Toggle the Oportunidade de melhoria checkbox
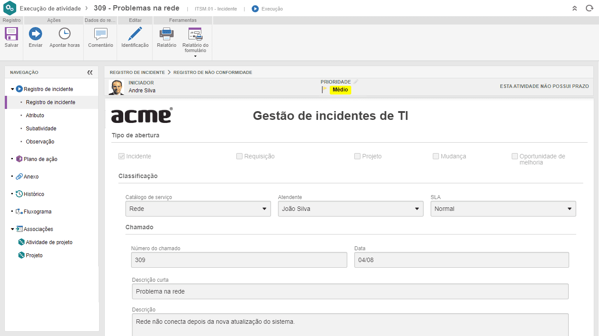This screenshot has height=336, width=599. [515, 156]
